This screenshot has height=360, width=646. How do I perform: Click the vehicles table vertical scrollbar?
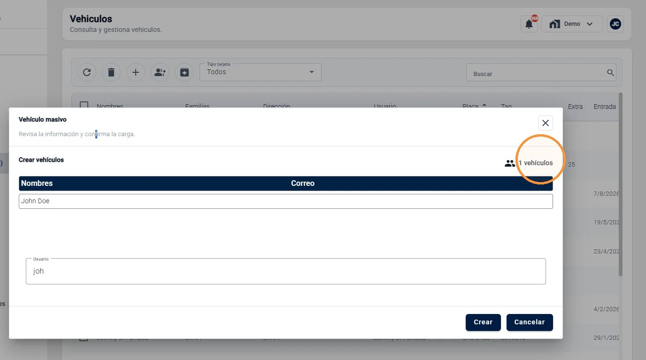621,184
